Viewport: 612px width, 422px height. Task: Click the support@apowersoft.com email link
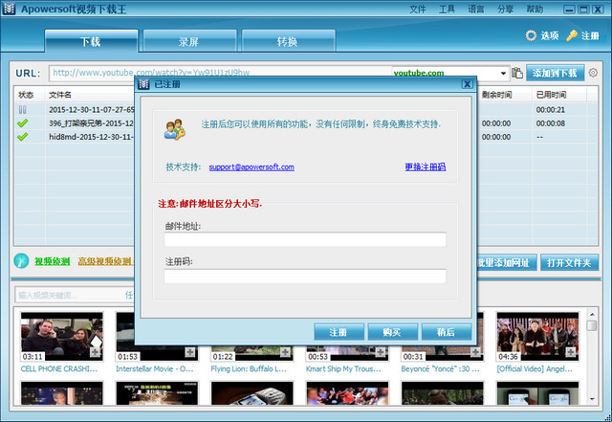[x=251, y=167]
